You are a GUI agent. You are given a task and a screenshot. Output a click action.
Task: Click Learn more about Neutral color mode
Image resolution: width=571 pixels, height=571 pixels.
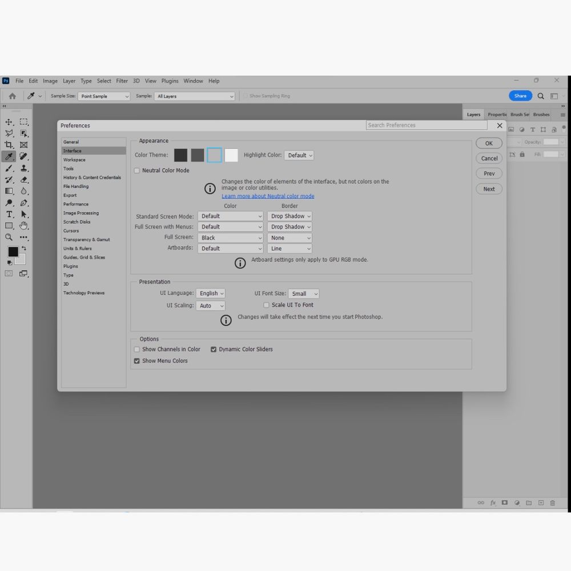tap(268, 196)
